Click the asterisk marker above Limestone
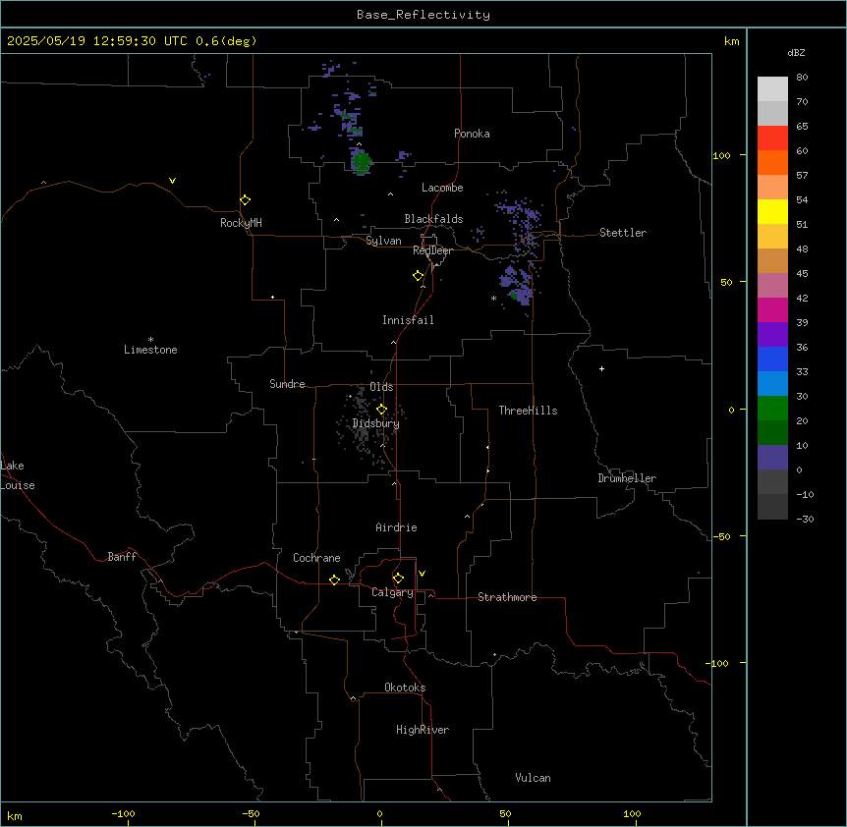 (x=150, y=340)
